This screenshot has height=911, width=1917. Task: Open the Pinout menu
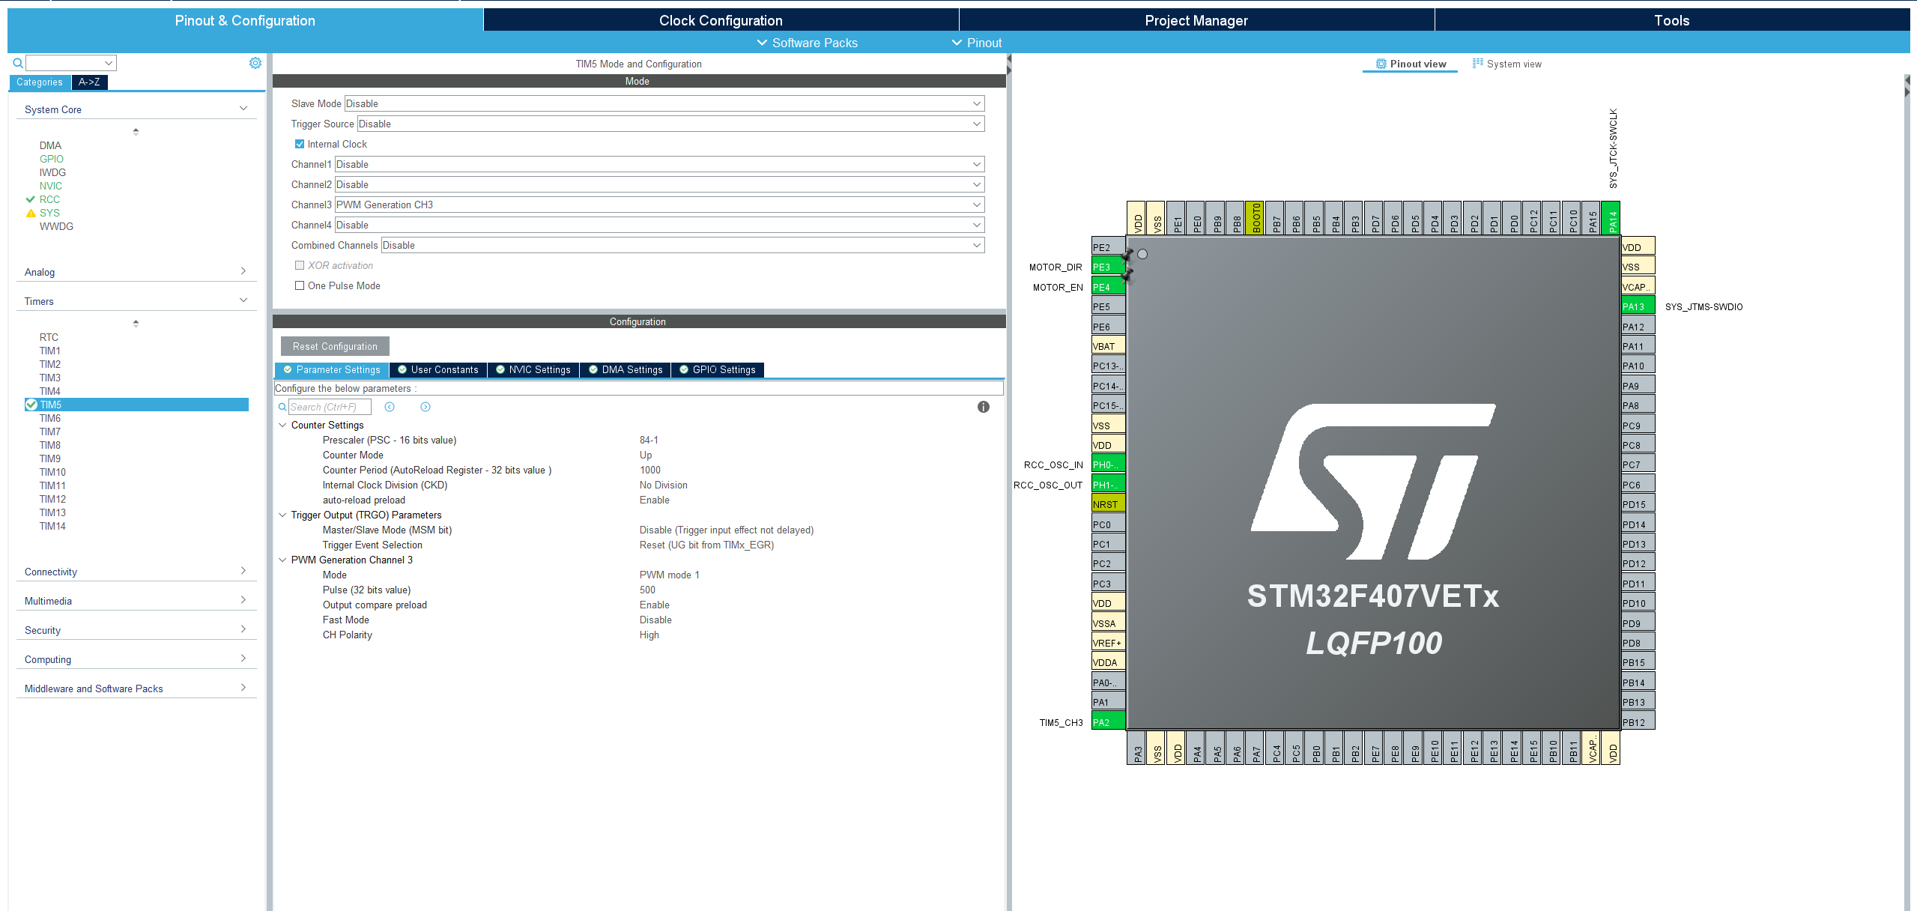coord(977,43)
